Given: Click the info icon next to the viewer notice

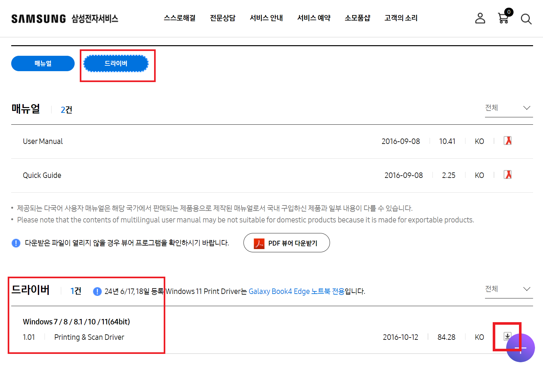Looking at the screenshot, I should point(16,243).
